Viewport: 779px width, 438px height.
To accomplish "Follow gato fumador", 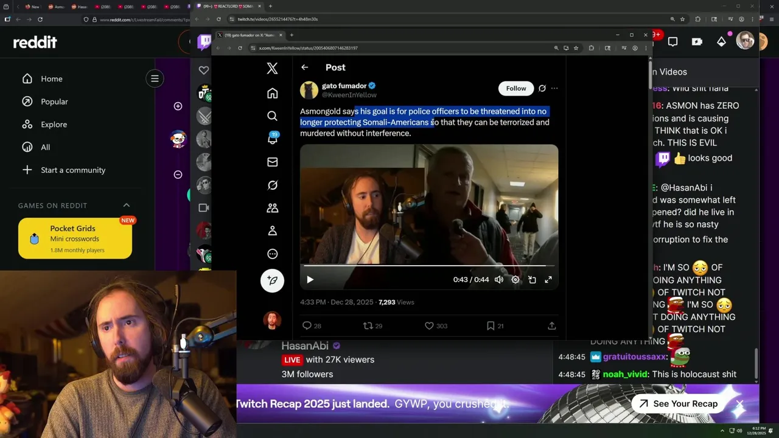I will (x=516, y=88).
